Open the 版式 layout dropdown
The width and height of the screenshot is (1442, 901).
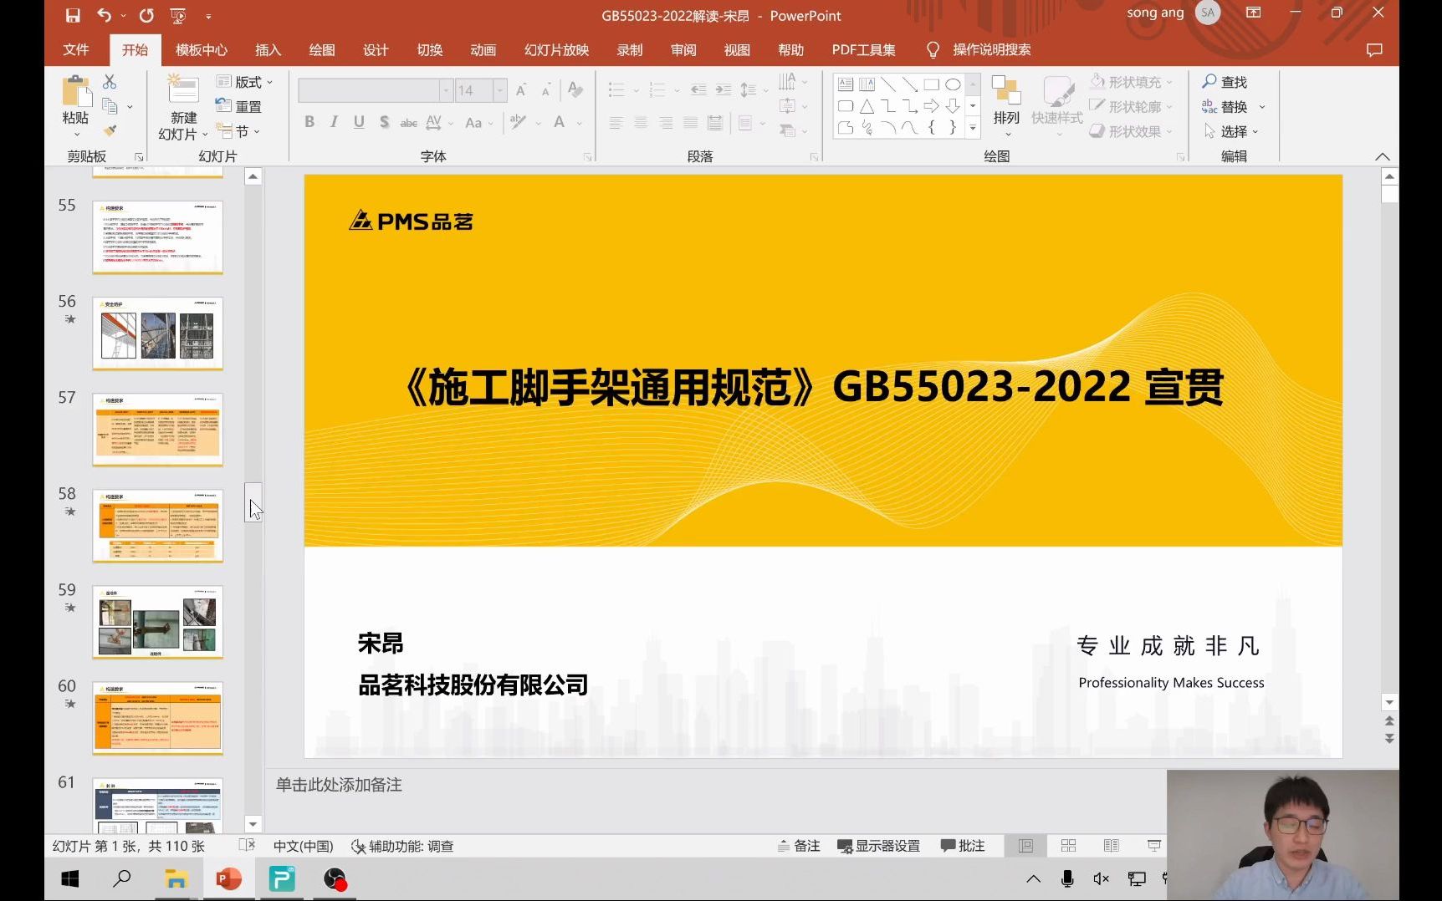tap(244, 82)
